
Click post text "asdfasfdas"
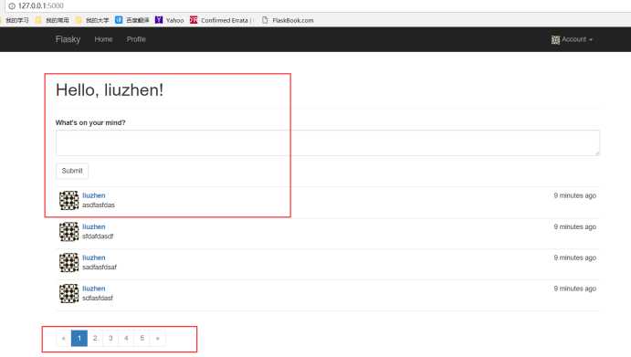pos(99,205)
